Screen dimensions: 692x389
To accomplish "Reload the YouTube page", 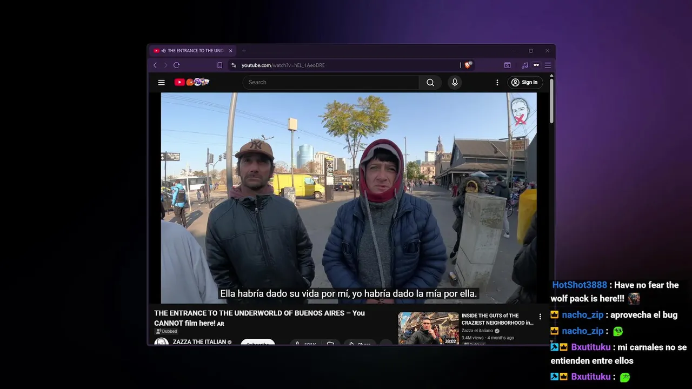I will [176, 65].
